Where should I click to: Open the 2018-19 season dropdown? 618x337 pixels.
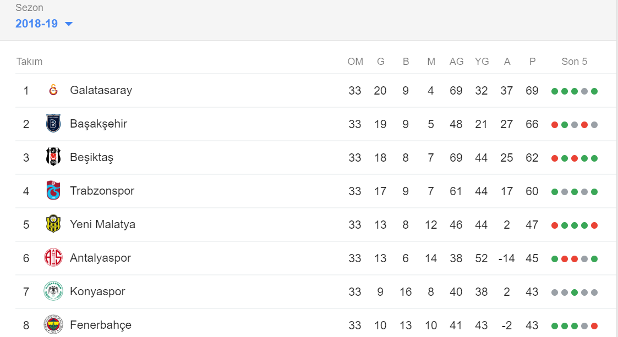[x=43, y=24]
